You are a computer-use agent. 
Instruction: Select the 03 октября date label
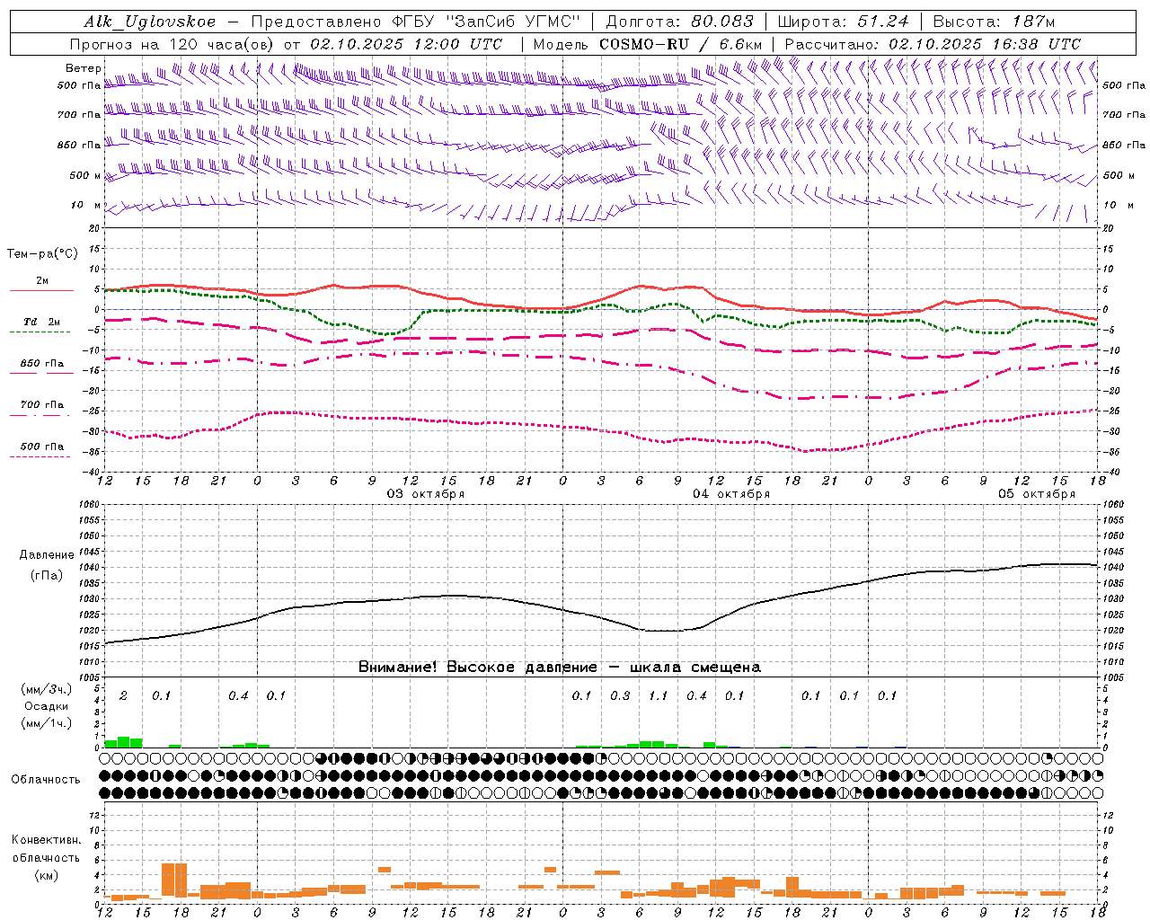coord(426,494)
